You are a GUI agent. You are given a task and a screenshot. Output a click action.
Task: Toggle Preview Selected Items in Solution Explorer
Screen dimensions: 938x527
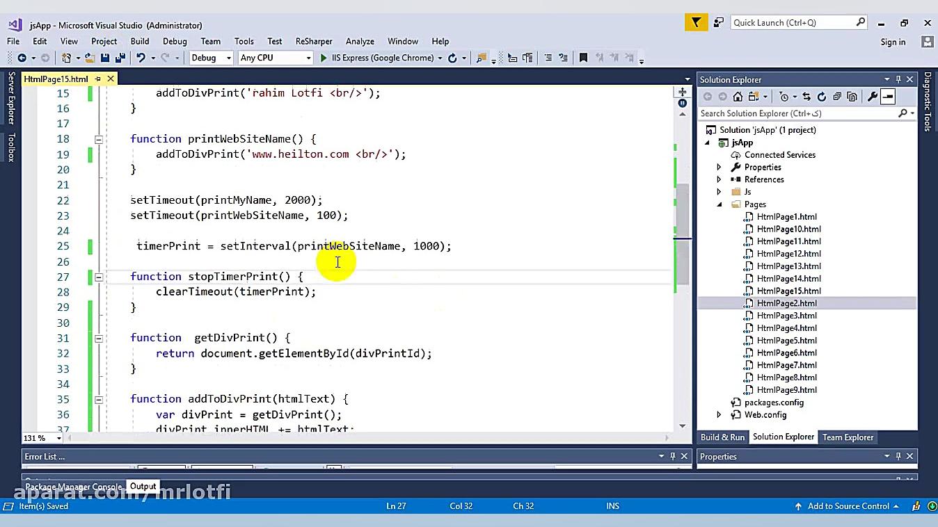(888, 97)
